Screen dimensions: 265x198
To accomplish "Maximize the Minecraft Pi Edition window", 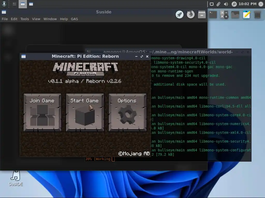I will 142,56.
